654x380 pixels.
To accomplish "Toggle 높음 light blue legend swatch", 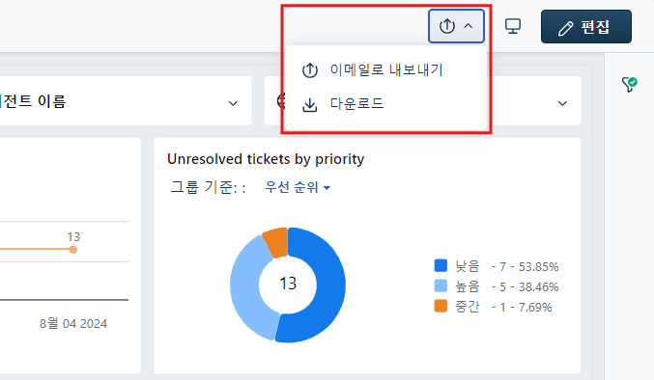I will coord(441,285).
